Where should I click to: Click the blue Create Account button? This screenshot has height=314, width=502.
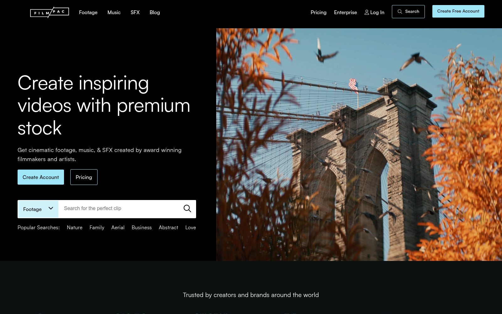click(x=41, y=177)
